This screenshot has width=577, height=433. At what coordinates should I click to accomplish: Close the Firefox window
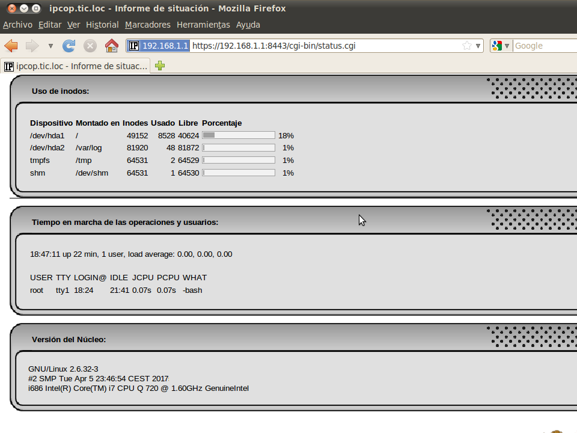point(11,8)
